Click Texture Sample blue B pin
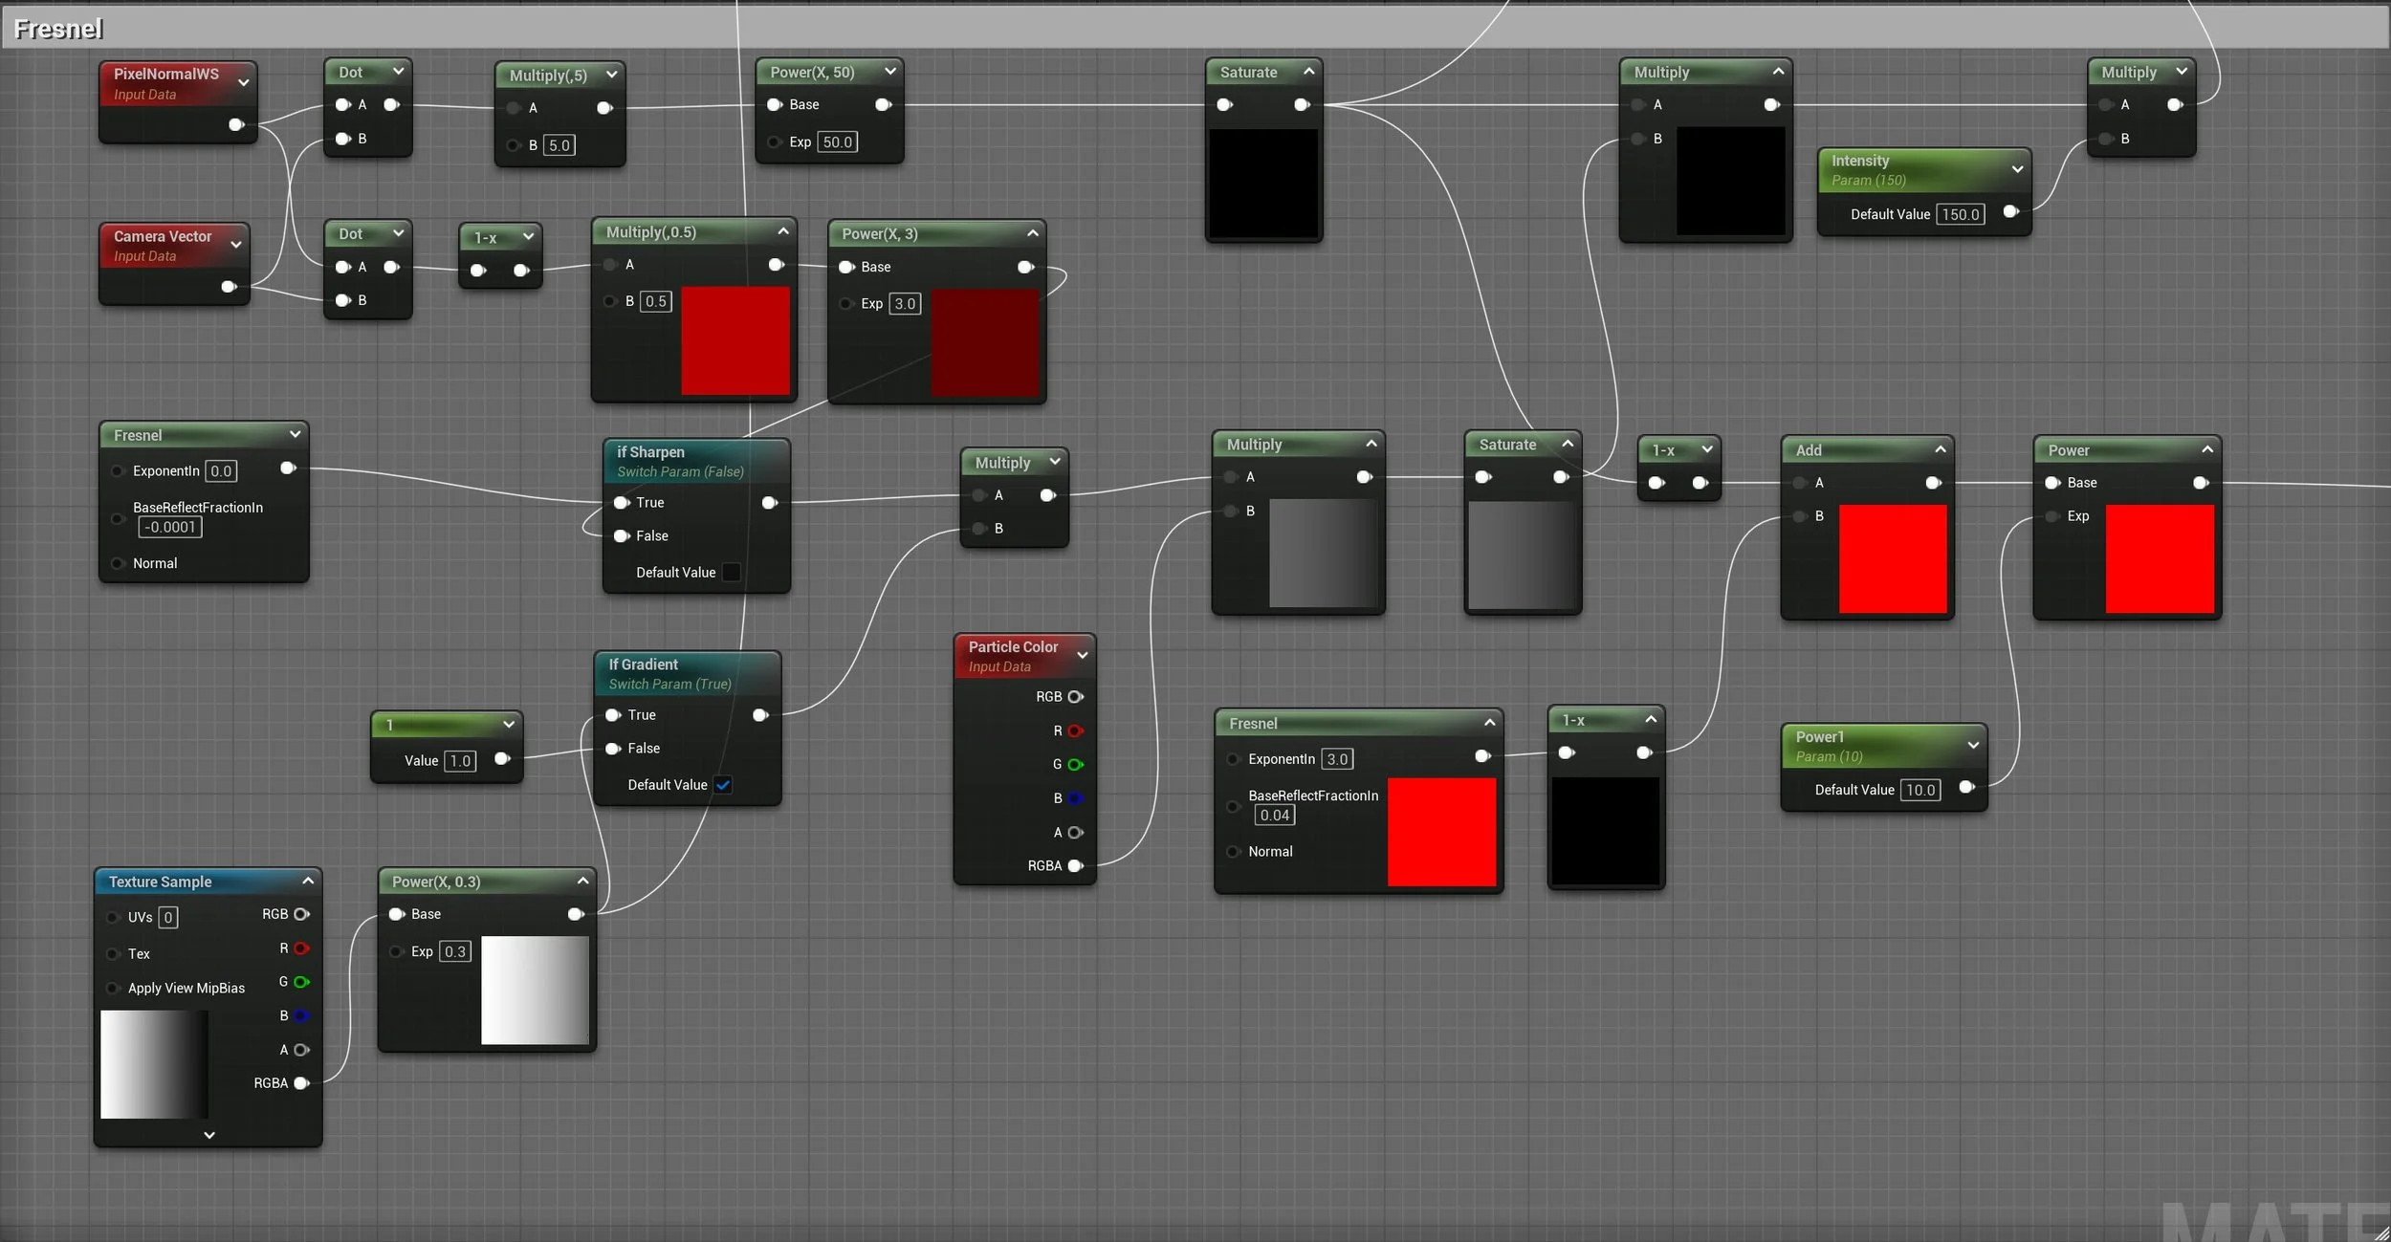Screen dimensions: 2391x1242 tap(301, 1015)
